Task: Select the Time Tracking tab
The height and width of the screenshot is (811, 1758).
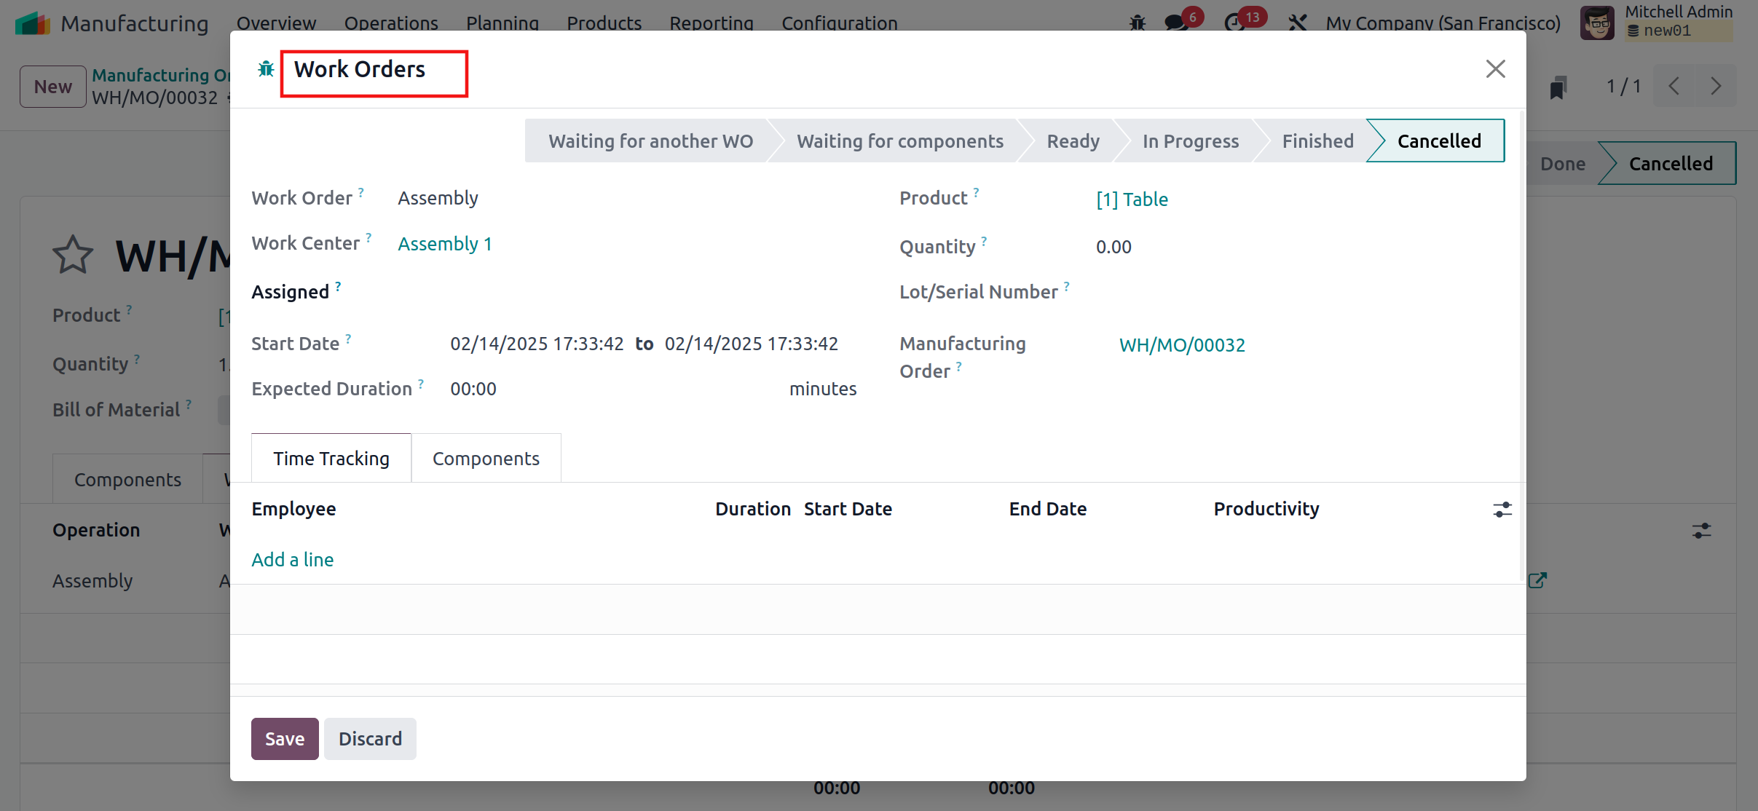Action: pyautogui.click(x=331, y=459)
